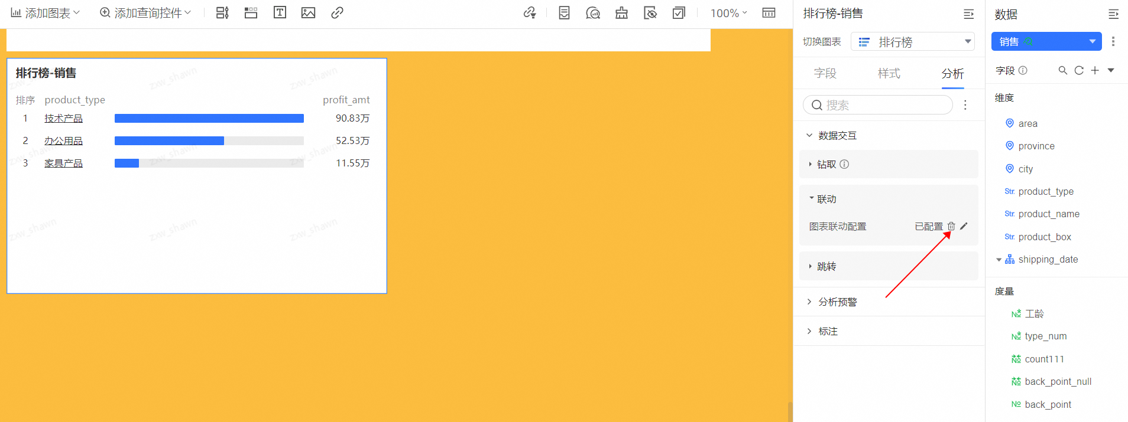1128x422 pixels.
Task: Open the 切换图表 chart type dropdown
Action: coord(912,42)
